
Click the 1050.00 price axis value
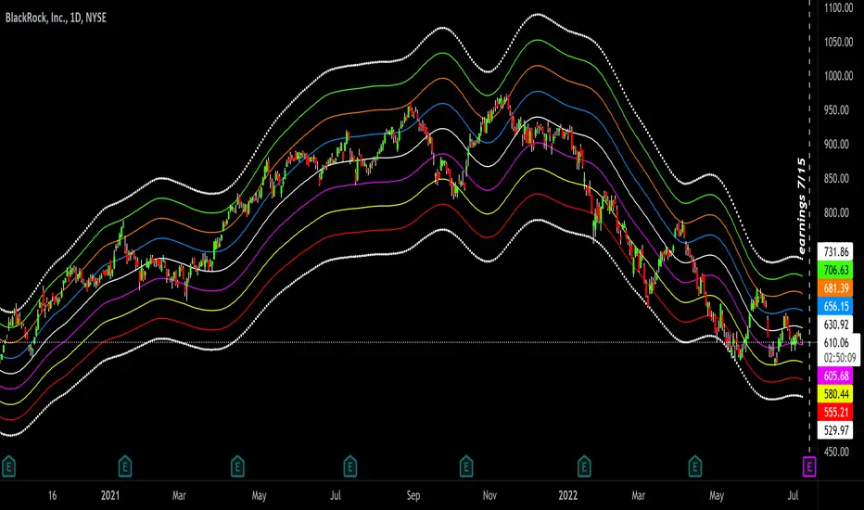pyautogui.click(x=839, y=42)
